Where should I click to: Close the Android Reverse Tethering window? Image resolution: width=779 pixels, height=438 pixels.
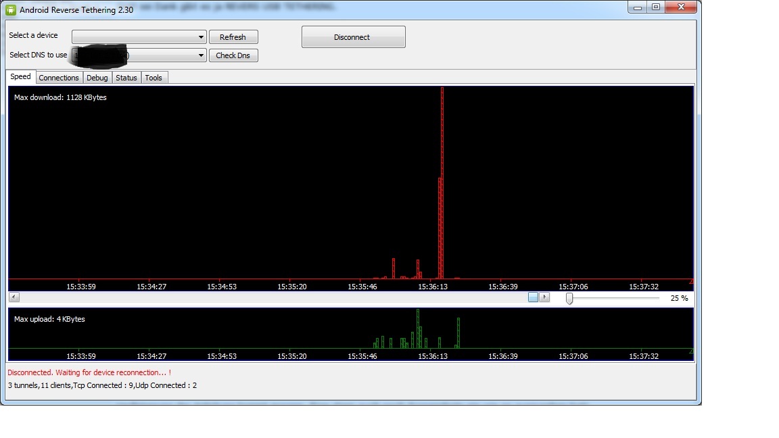(x=681, y=7)
